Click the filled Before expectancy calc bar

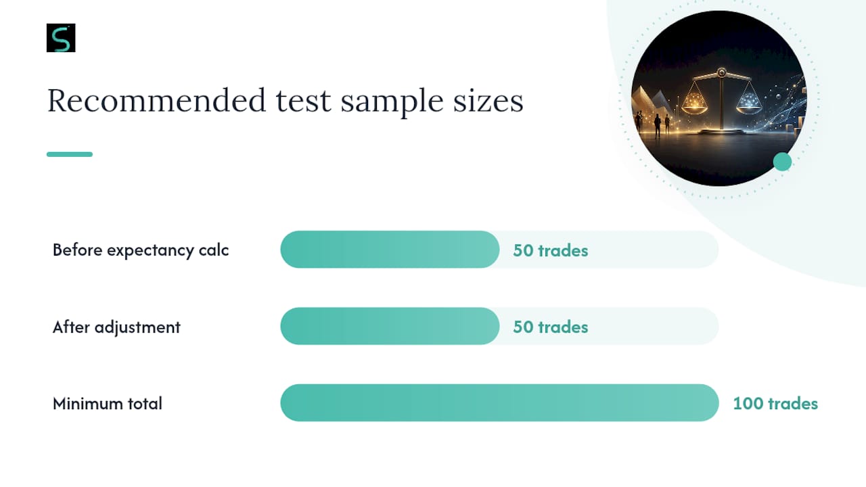click(390, 250)
